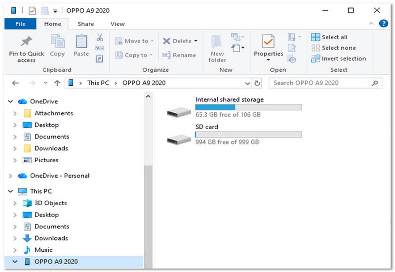
Task: Click the Properties icon in title bar
Action: point(32,10)
